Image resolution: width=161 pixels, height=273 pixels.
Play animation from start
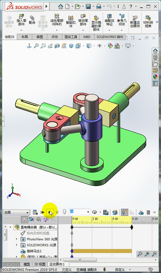[x=42, y=212]
